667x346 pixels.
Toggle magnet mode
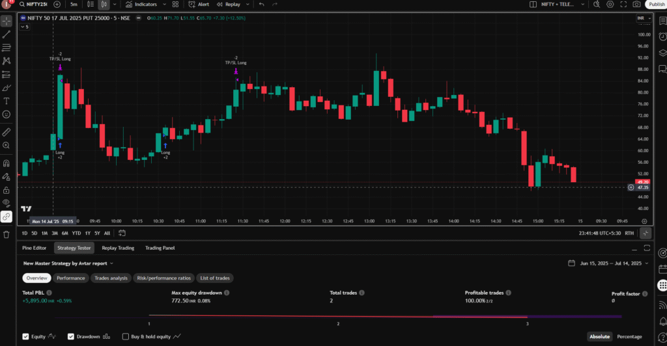pyautogui.click(x=7, y=163)
